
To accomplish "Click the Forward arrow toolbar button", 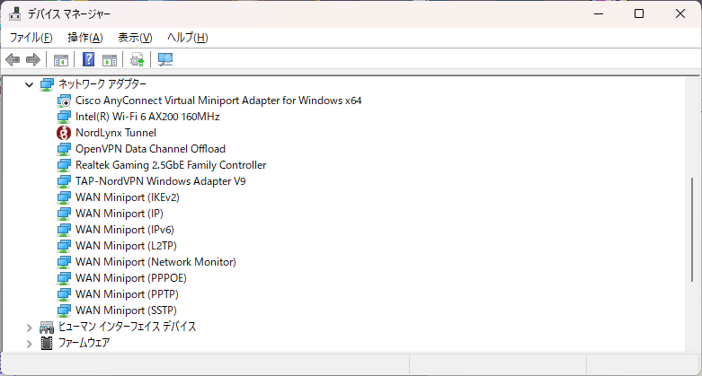I will point(33,60).
